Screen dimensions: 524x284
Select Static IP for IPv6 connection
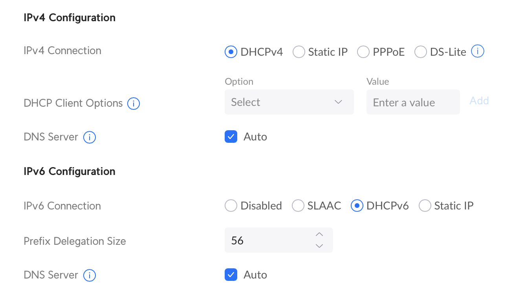[425, 206]
